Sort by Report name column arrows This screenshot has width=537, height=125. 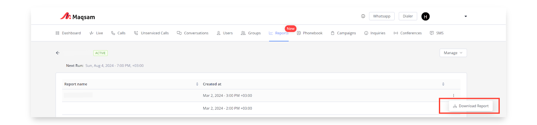pyautogui.click(x=197, y=84)
